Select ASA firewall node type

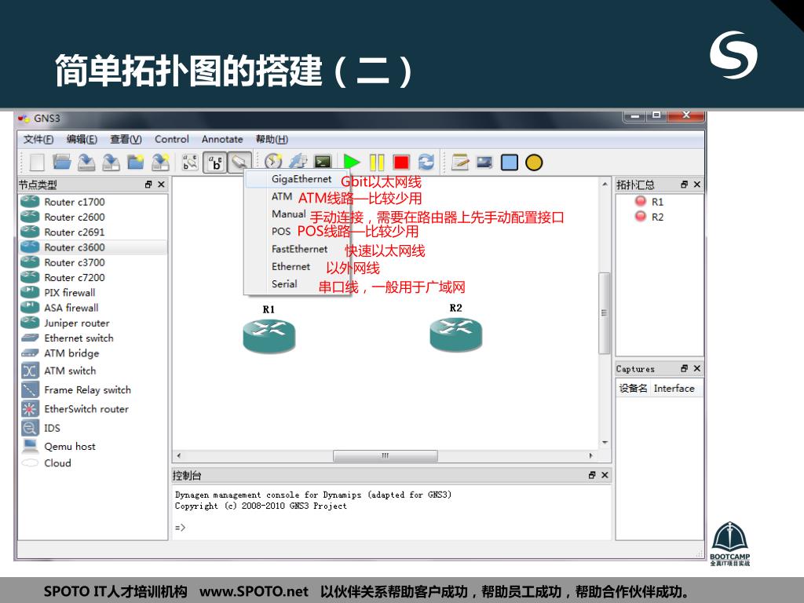click(x=93, y=308)
